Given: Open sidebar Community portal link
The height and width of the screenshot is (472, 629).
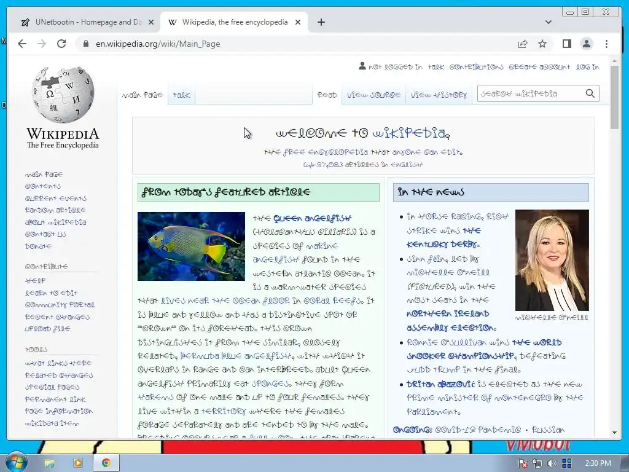Looking at the screenshot, I should 60,305.
